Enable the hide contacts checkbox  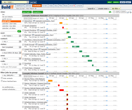click(2, 78)
